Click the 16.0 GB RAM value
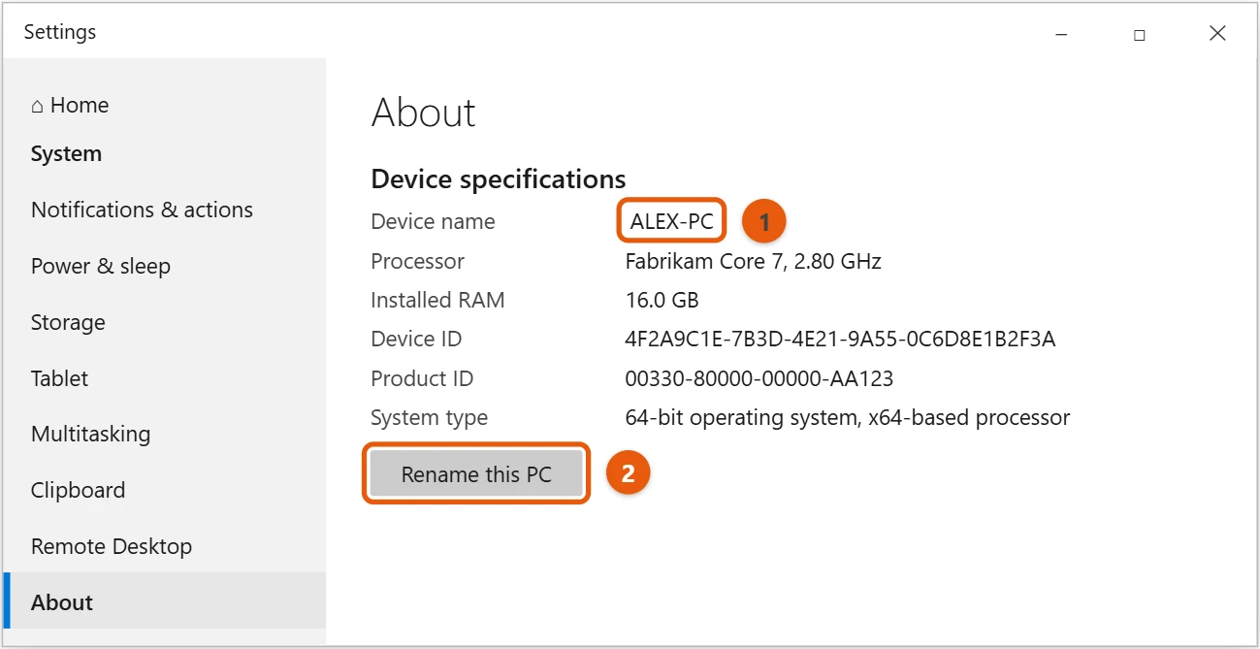The width and height of the screenshot is (1260, 649). coord(662,300)
